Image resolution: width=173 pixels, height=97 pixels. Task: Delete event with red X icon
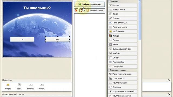(x=76, y=11)
